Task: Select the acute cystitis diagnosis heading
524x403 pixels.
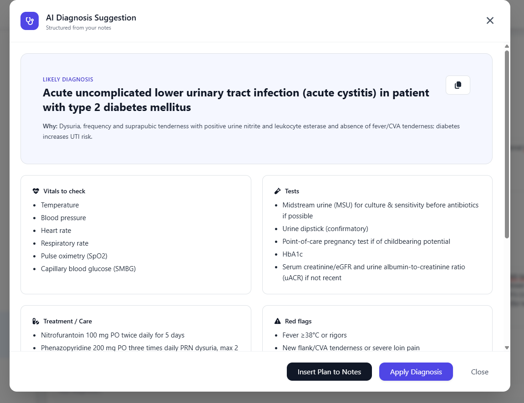Action: [235, 100]
